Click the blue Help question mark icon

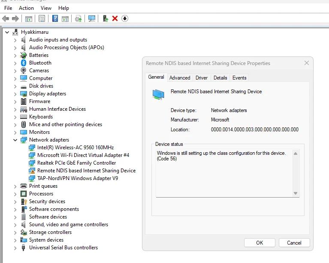tap(55, 19)
